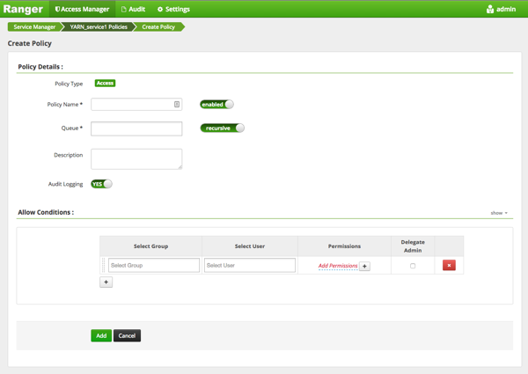Go to YARN_service1 Policies breadcrumb
The height and width of the screenshot is (374, 528).
click(97, 27)
